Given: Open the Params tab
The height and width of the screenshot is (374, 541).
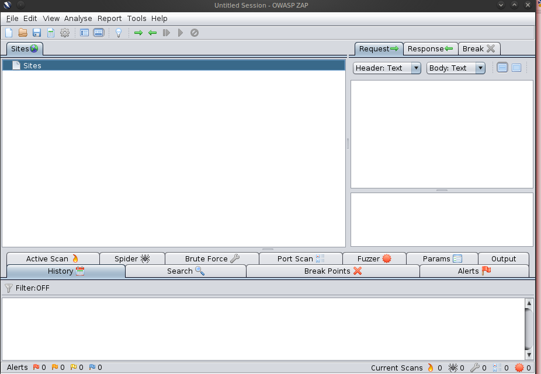Looking at the screenshot, I should tap(442, 258).
